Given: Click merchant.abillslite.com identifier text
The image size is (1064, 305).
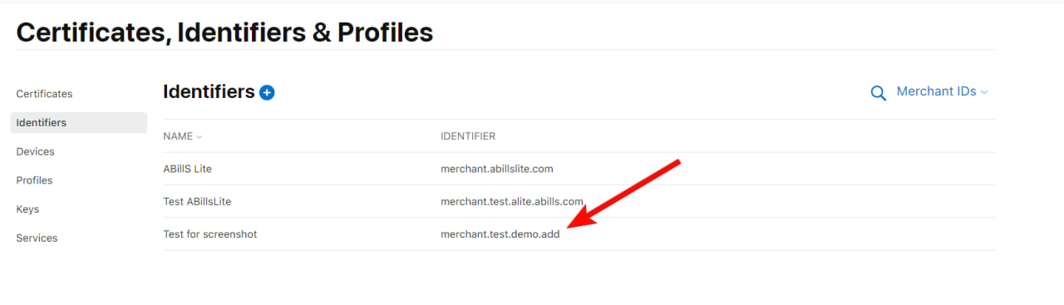Looking at the screenshot, I should [x=496, y=169].
